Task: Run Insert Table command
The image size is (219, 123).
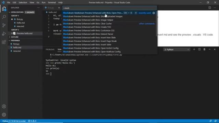Action: 109,45
